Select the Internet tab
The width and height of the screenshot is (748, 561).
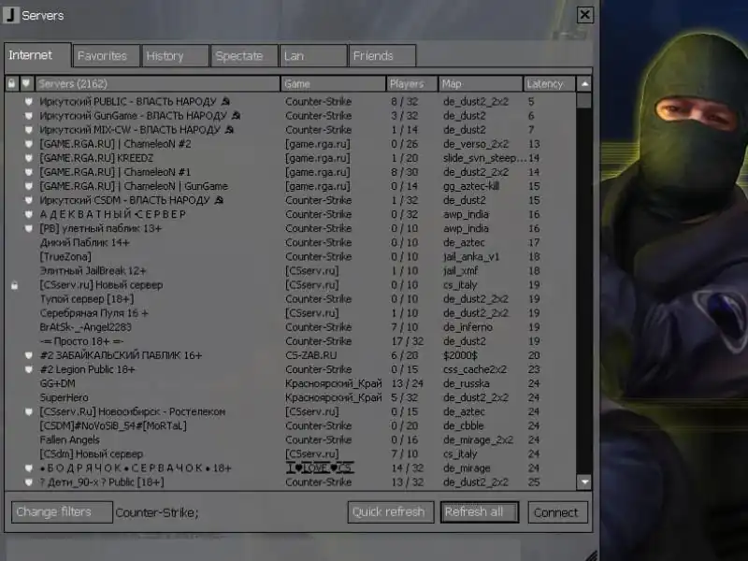[x=37, y=55]
